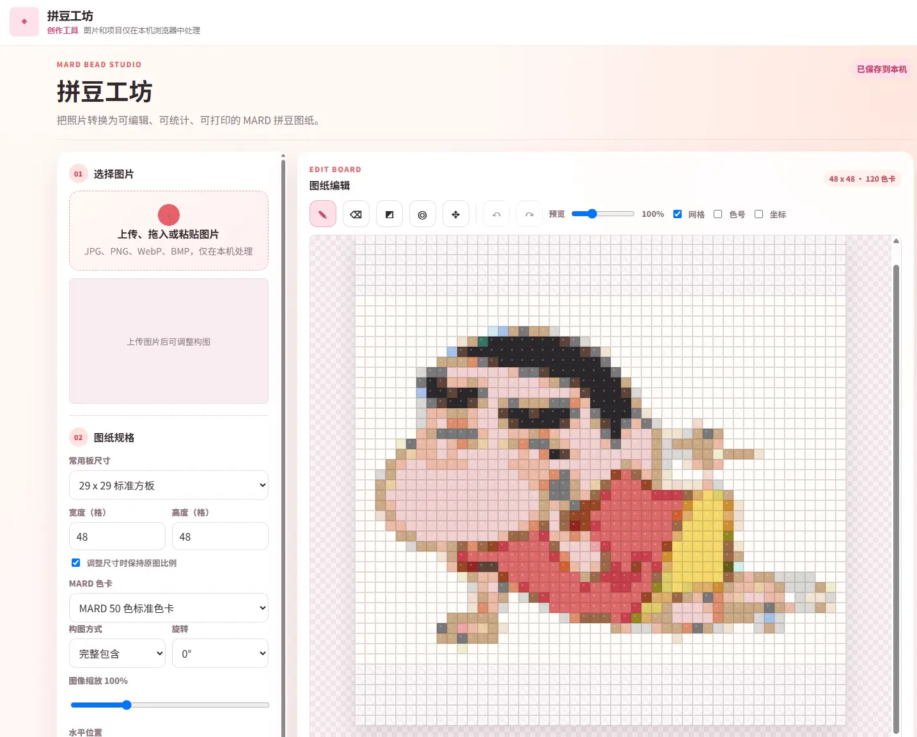Click the EDIT BOARD label
Image resolution: width=917 pixels, height=737 pixels.
click(x=335, y=170)
